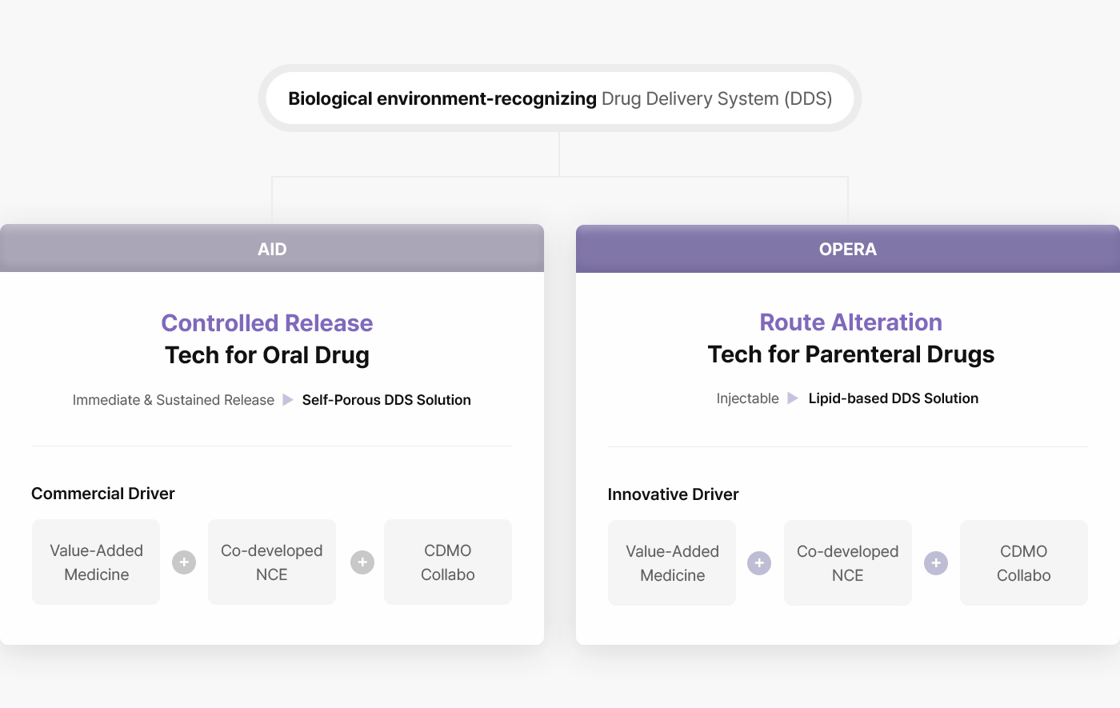Click the first plus icon under Commercial Driver

pyautogui.click(x=184, y=562)
